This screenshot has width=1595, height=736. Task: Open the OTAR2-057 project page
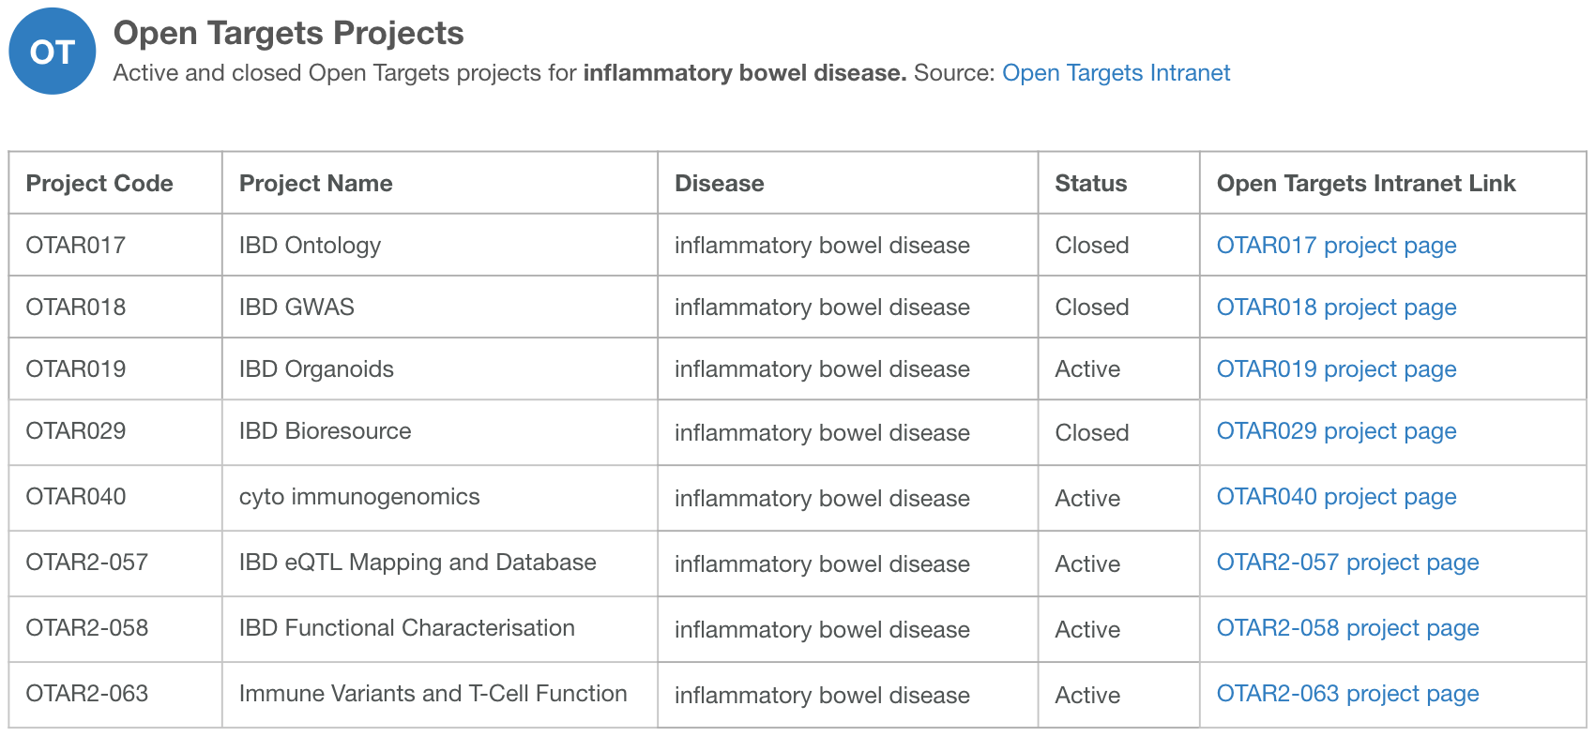1346,563
